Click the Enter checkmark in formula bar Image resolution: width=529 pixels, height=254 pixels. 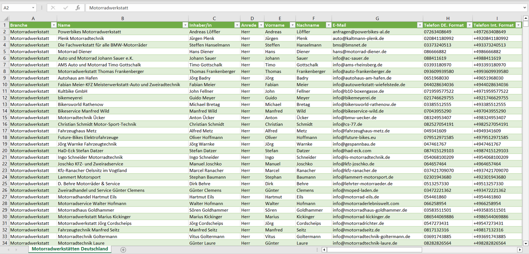(66, 8)
